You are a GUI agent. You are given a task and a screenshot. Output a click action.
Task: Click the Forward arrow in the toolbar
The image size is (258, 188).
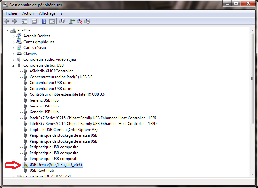[14, 21]
